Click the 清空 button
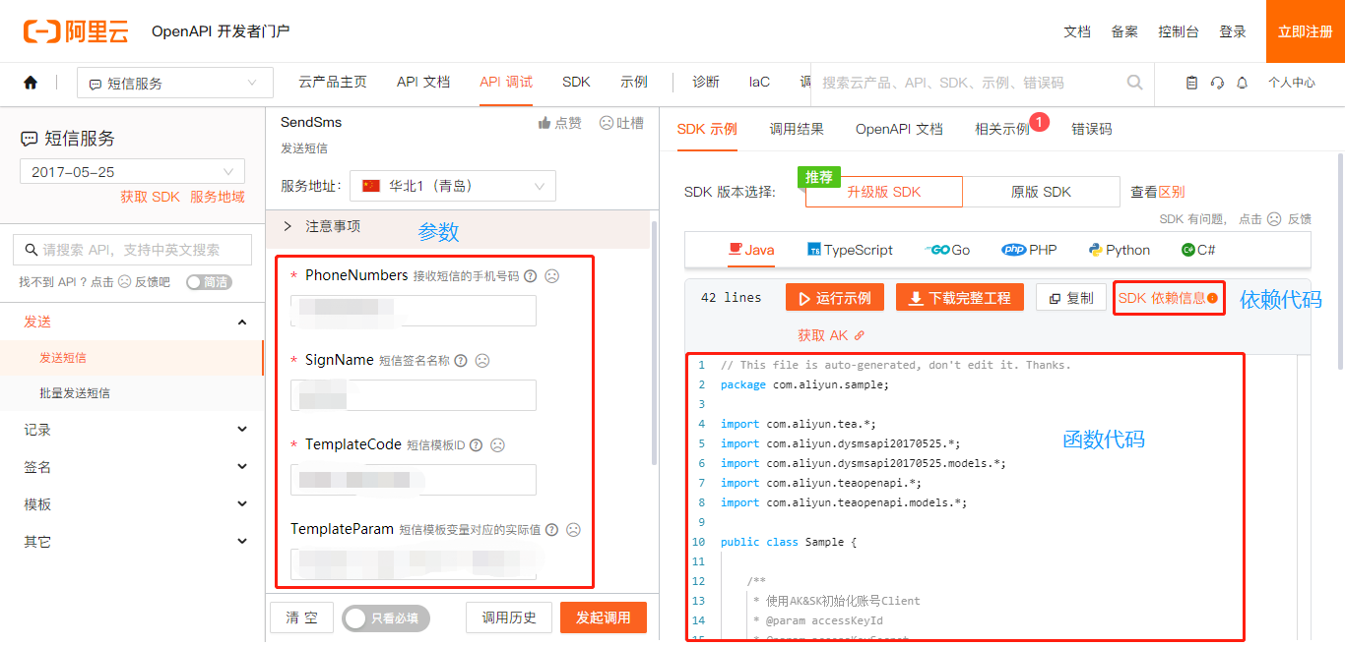The width and height of the screenshot is (1345, 646). (302, 617)
